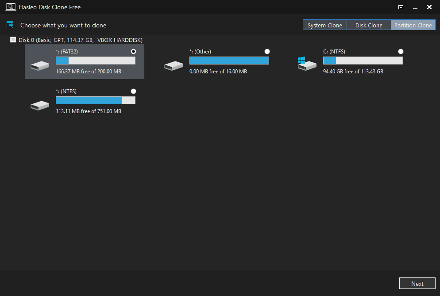Click the 'Choose what you want to clone' heading
The height and width of the screenshot is (296, 440).
coord(63,25)
